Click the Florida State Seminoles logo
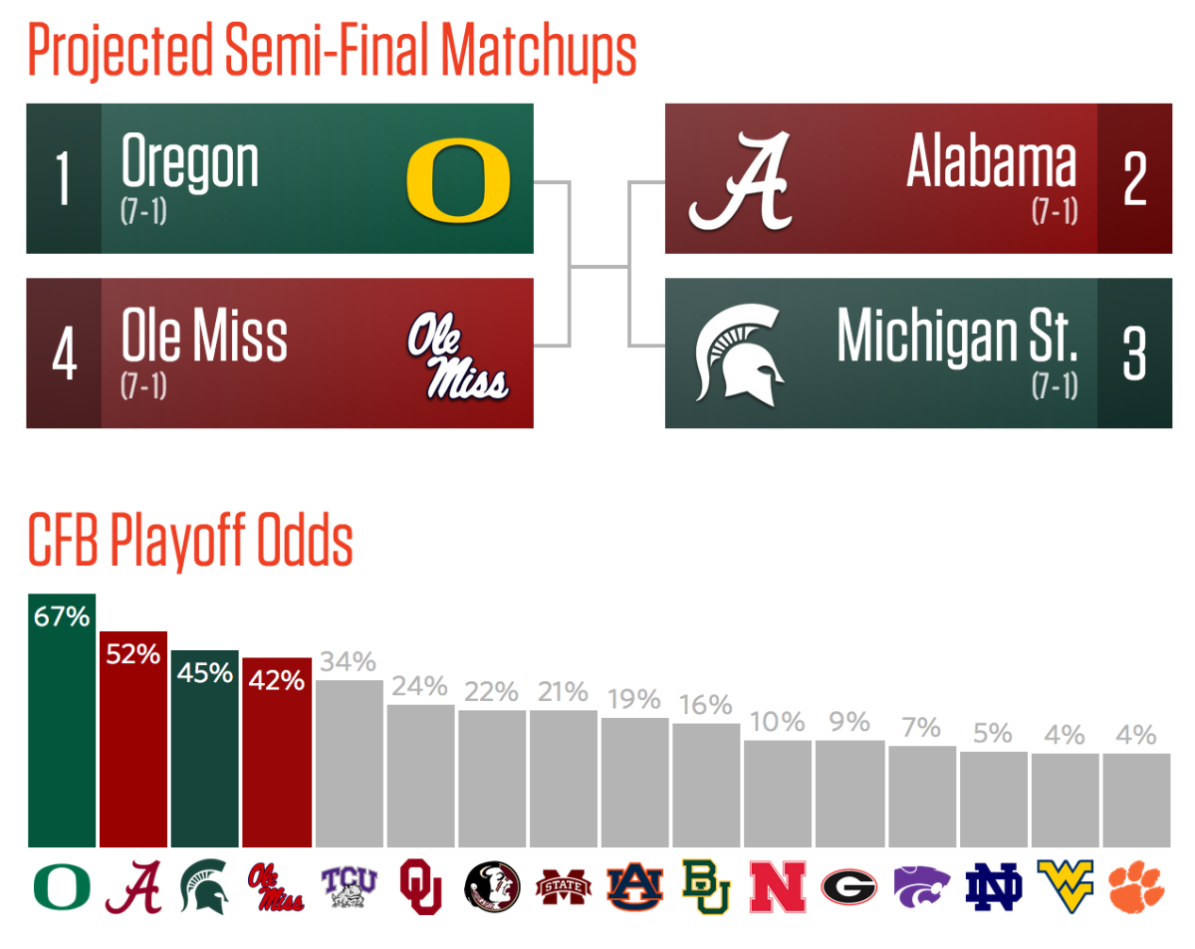Viewport: 1195px width, 949px height. point(492,886)
